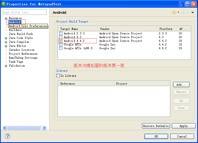Open Run/Debug Settings page
This screenshot has height=143, width=198.
(23, 58)
